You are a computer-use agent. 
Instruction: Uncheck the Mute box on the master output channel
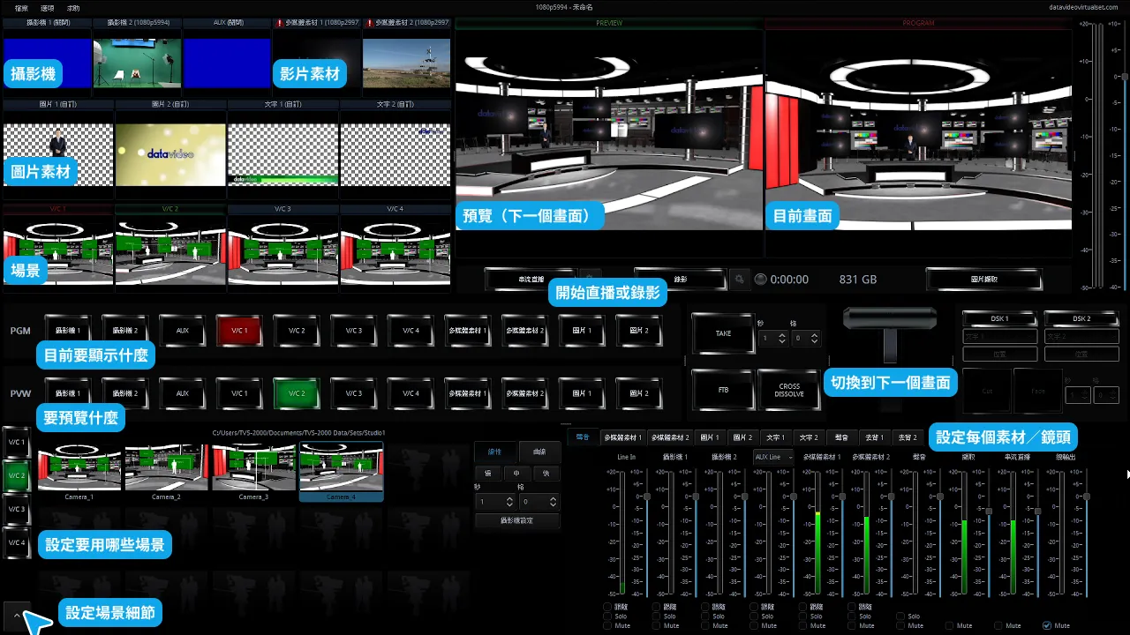pos(1047,625)
